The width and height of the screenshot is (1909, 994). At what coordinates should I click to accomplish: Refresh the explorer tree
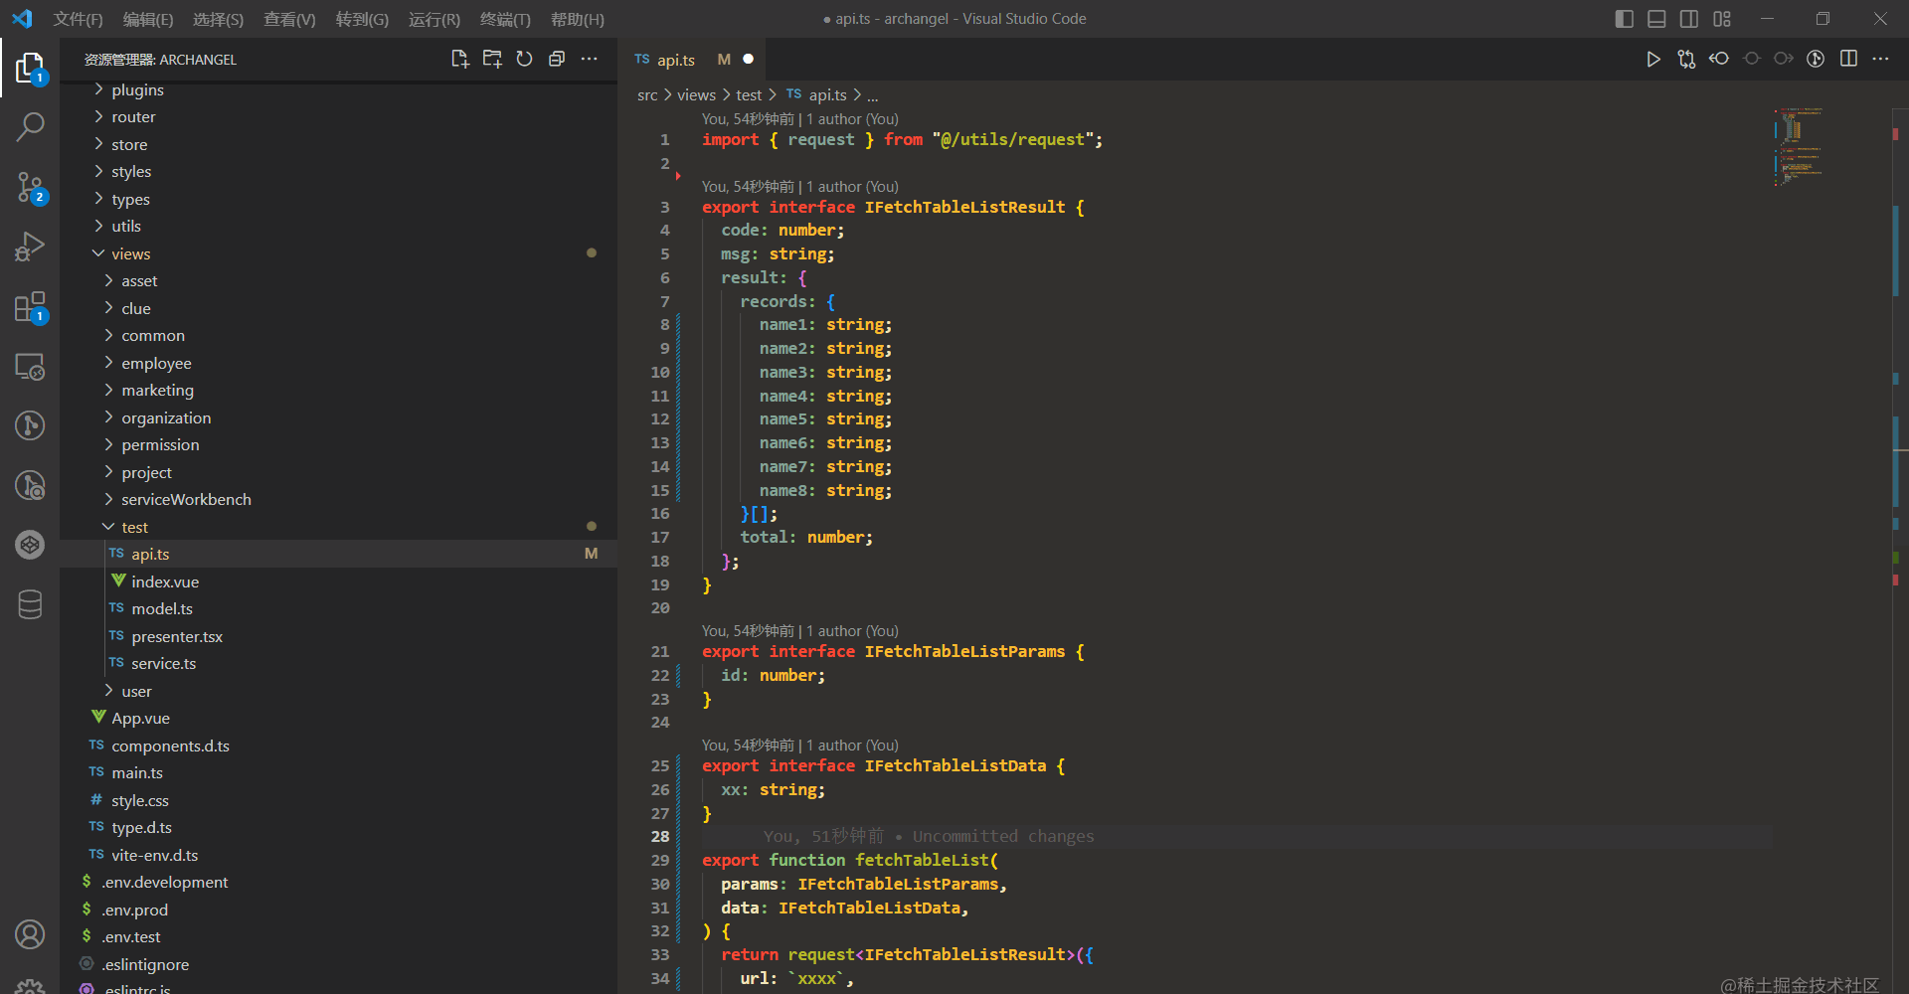click(524, 59)
